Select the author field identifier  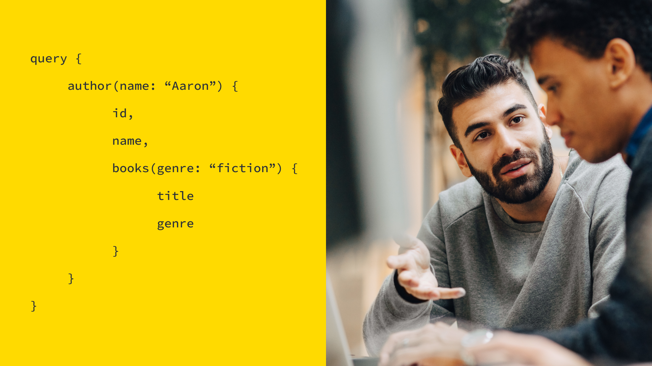pyautogui.click(x=87, y=85)
